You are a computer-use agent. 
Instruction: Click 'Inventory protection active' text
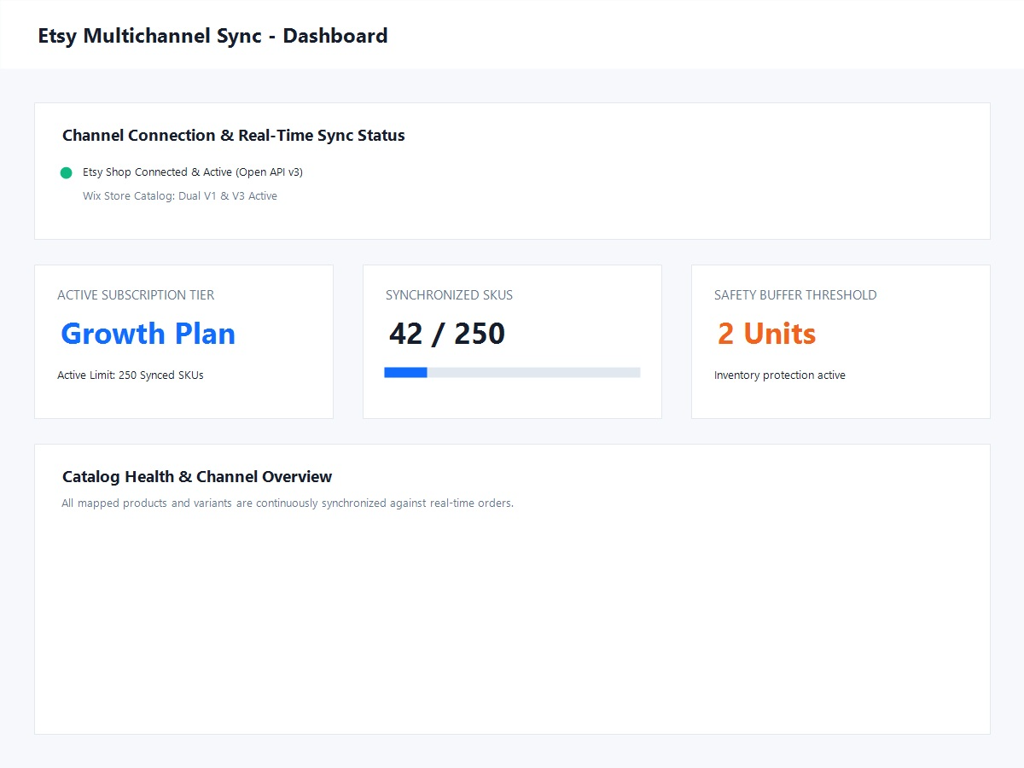click(780, 375)
